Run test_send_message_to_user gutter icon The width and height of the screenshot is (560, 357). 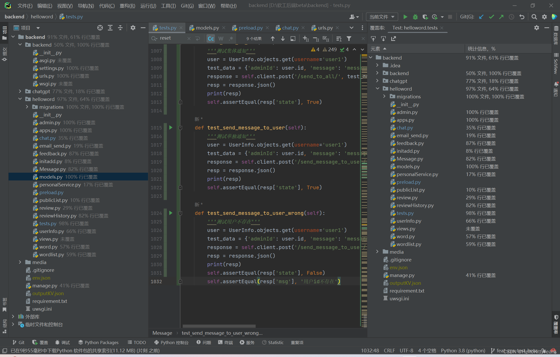point(171,127)
